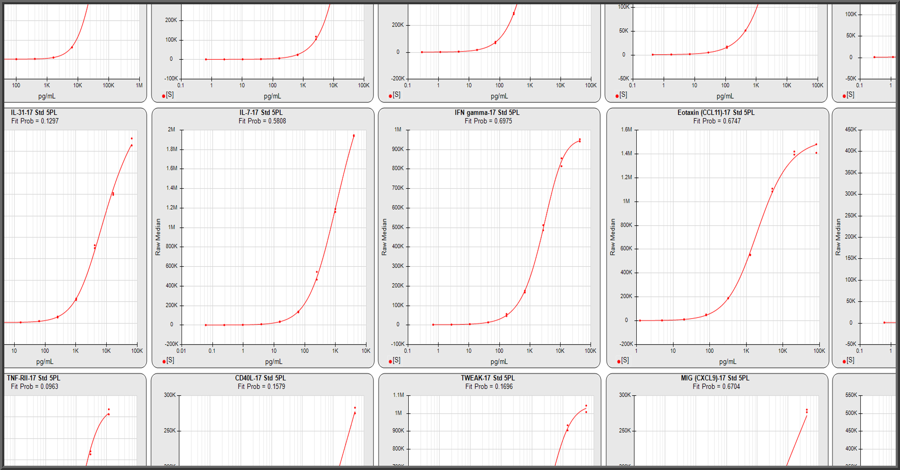Click Raw Median axis label in IL-7-17 chart
Screen dimensions: 900x470
[158, 237]
